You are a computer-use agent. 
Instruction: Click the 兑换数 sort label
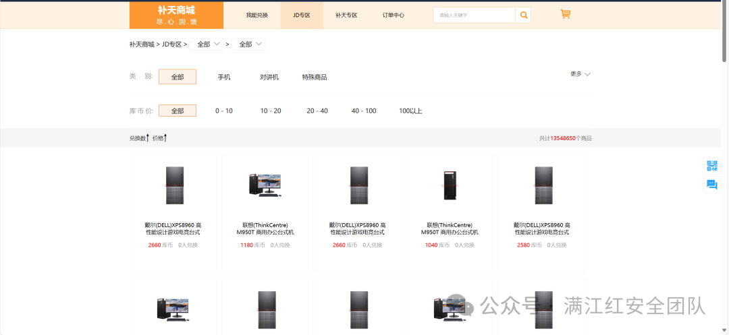138,138
